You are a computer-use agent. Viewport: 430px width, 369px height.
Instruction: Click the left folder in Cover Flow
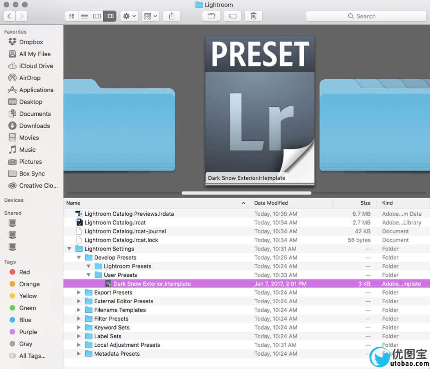(119, 125)
